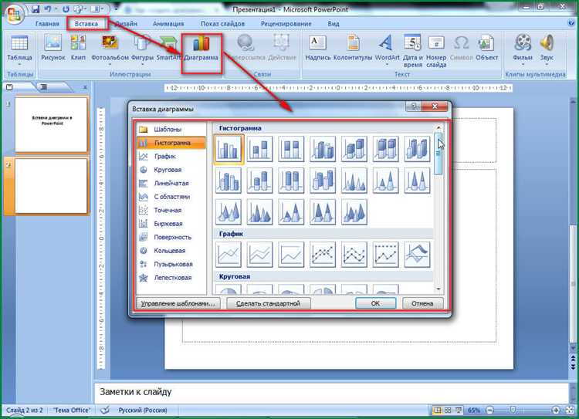Click the chart list scrollbar up arrow
The height and width of the screenshot is (419, 579).
coord(438,128)
